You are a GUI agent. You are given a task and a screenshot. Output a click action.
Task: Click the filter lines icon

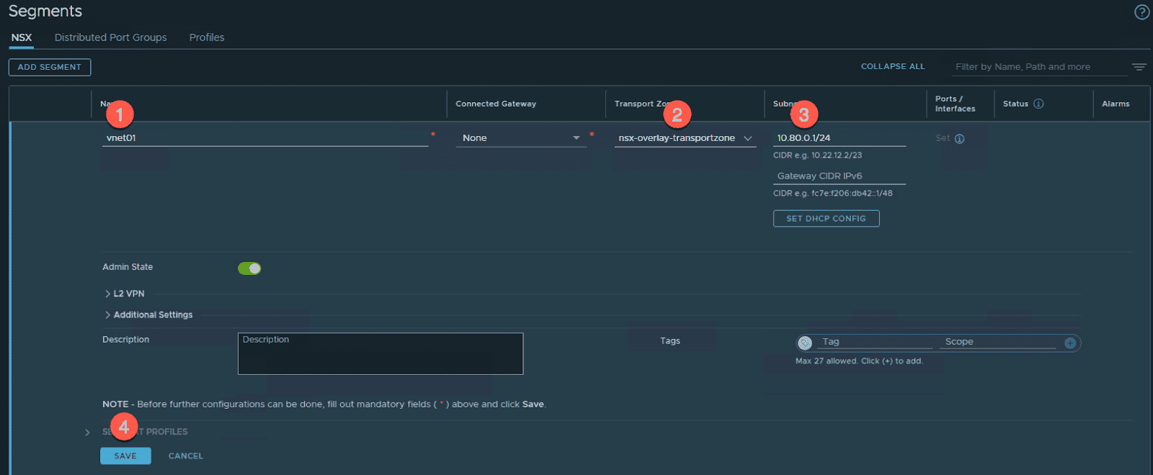click(1139, 67)
